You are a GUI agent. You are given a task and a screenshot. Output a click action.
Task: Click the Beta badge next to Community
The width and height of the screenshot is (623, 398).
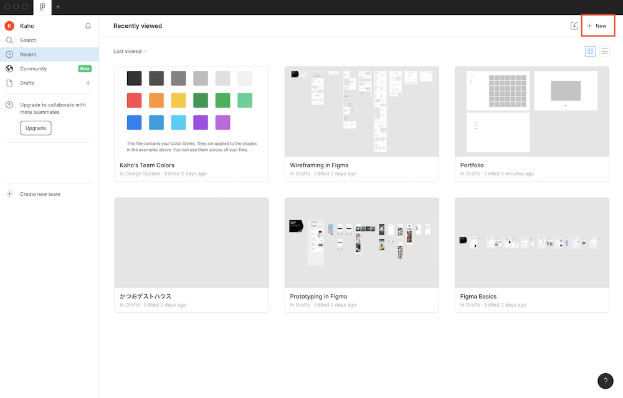(85, 68)
